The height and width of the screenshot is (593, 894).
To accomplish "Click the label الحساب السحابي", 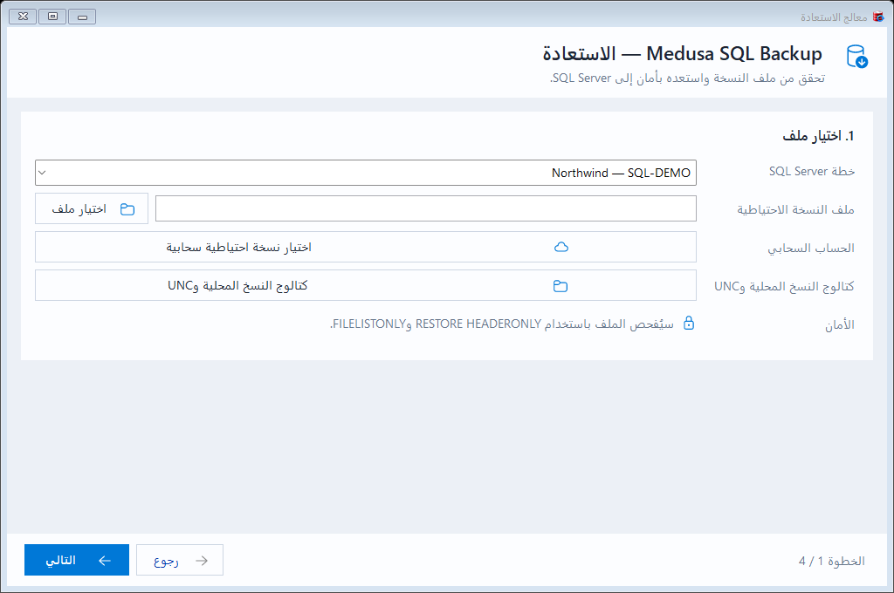I will point(811,248).
